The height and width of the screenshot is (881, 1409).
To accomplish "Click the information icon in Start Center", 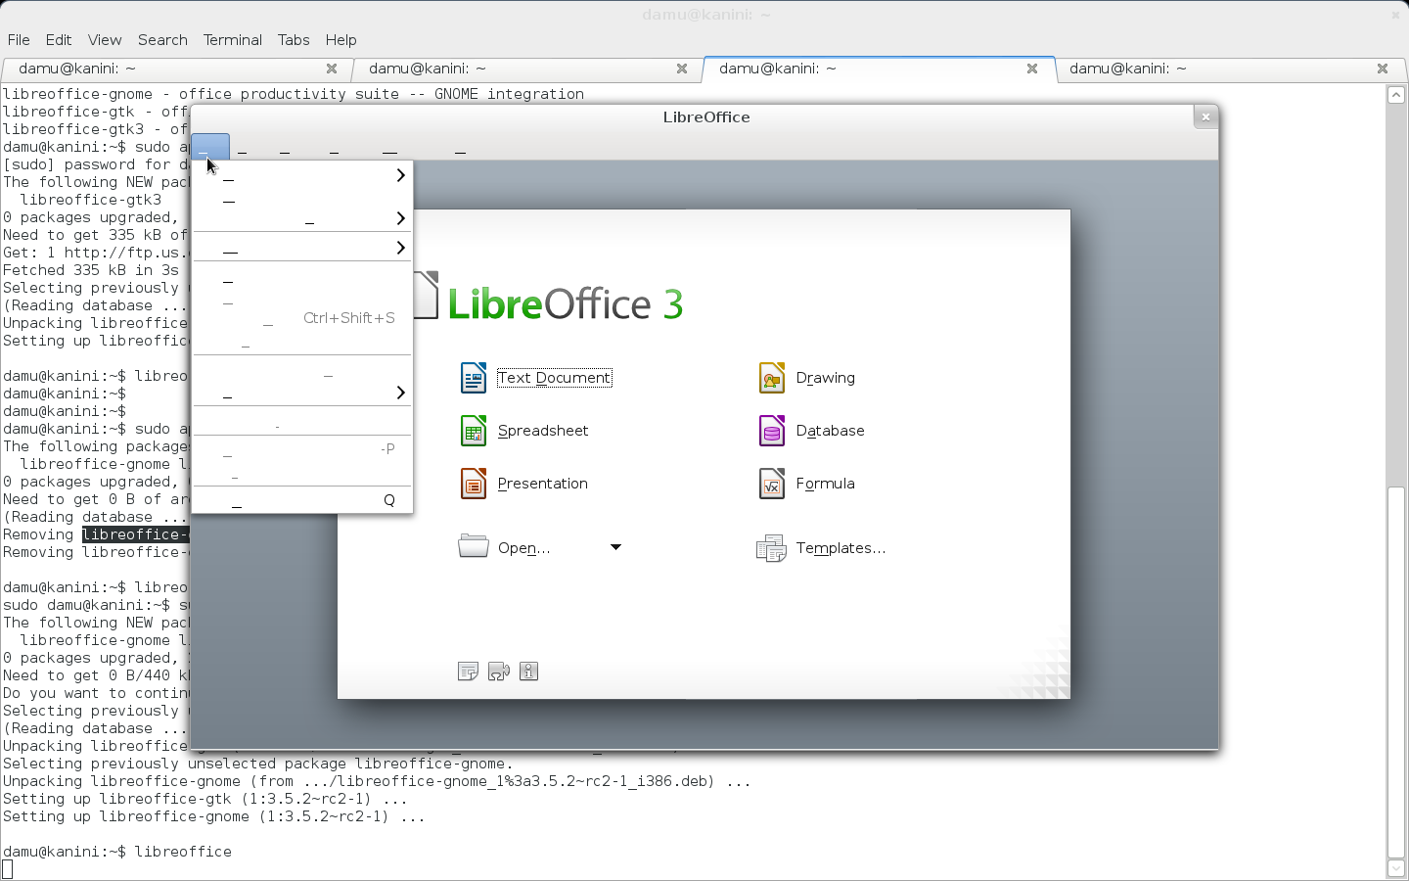I will (x=528, y=672).
